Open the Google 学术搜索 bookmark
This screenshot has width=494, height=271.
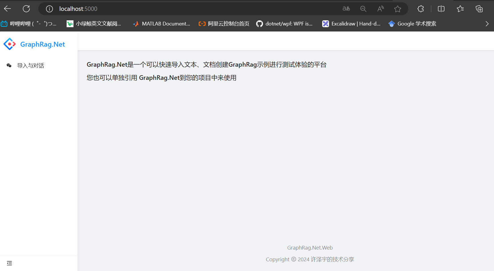click(x=412, y=24)
